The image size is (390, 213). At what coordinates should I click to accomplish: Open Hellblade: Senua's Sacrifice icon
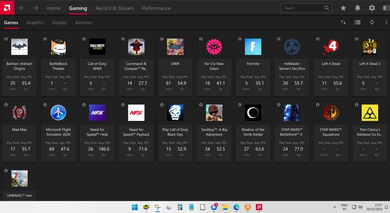tap(292, 47)
